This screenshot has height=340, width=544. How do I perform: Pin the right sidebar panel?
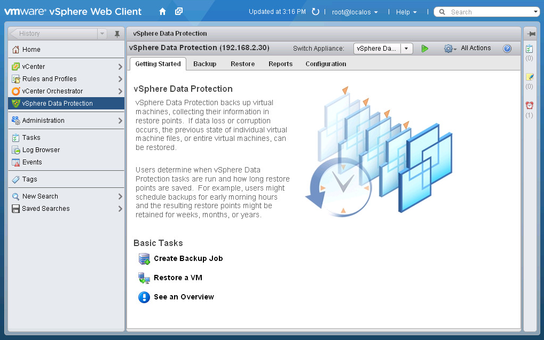pos(531,34)
